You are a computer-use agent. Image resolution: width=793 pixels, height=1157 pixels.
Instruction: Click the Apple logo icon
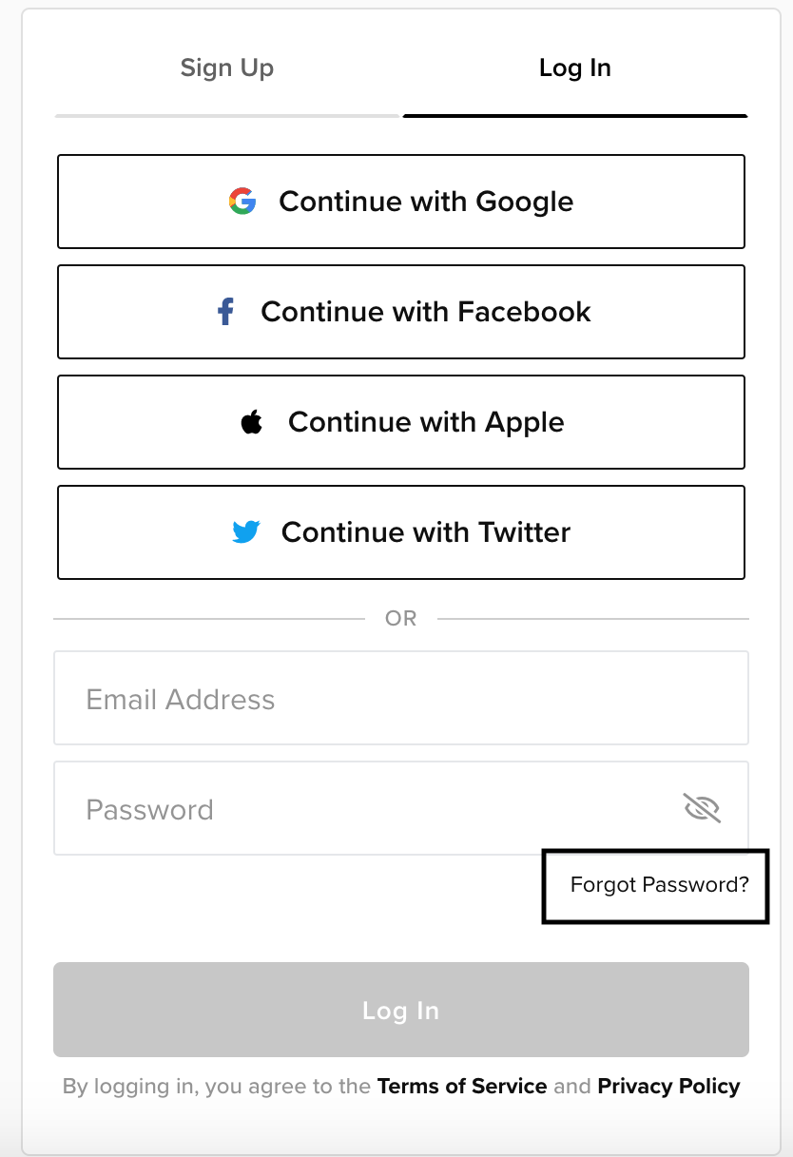(x=252, y=422)
